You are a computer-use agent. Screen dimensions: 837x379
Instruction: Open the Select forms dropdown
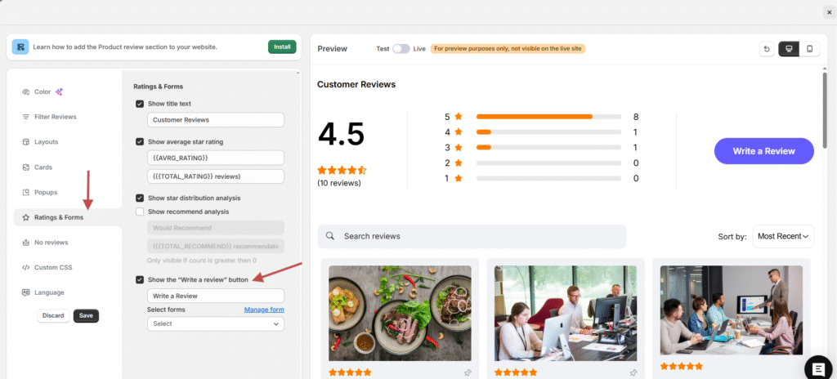point(216,323)
